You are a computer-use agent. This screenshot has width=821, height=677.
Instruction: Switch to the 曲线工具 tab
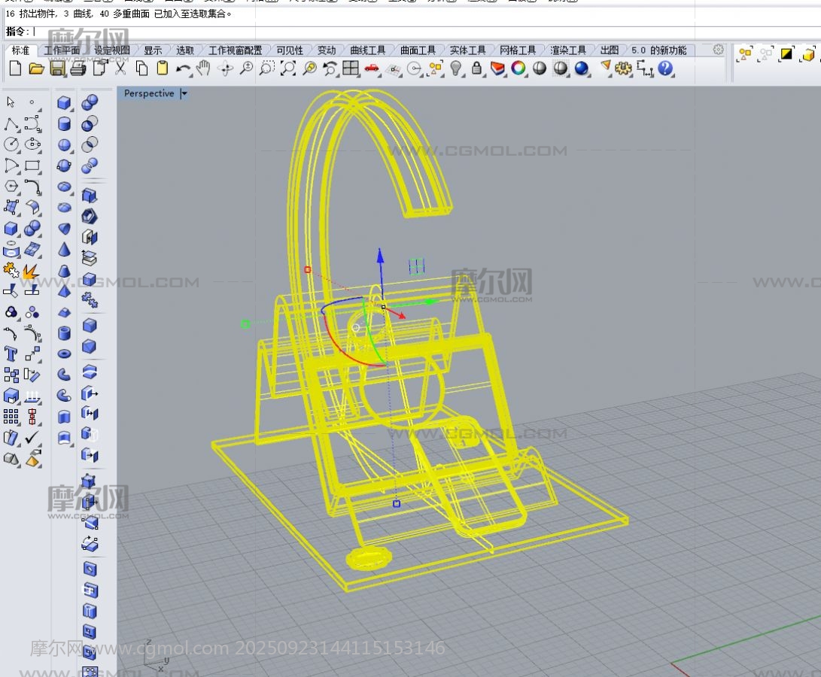click(367, 50)
